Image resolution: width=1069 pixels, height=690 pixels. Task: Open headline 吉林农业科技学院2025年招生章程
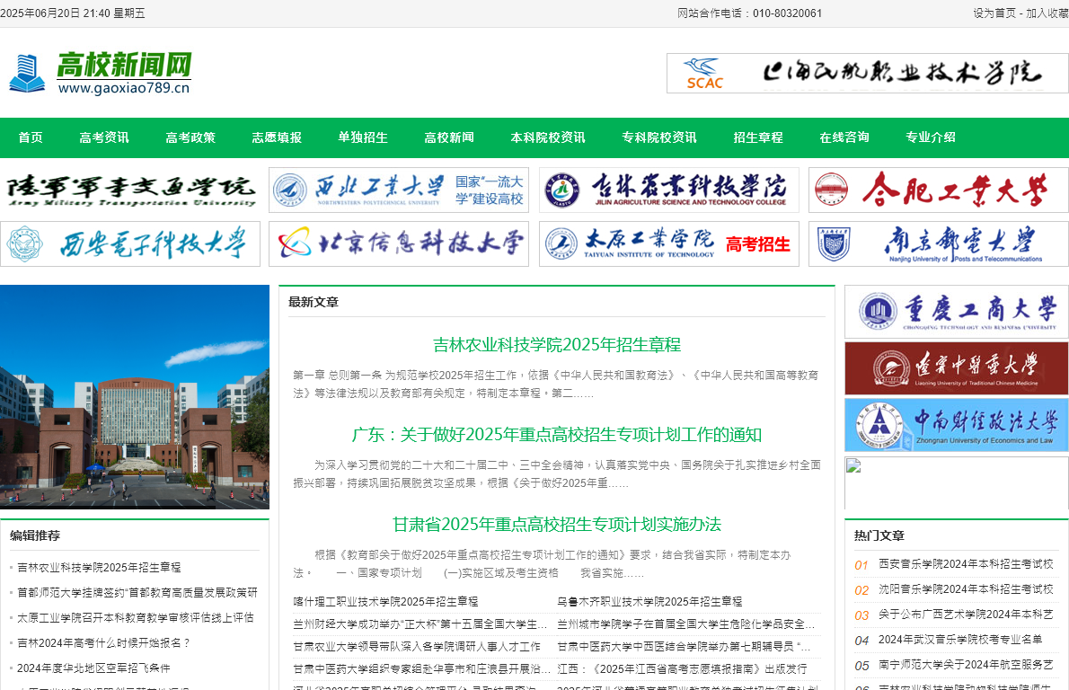point(557,345)
